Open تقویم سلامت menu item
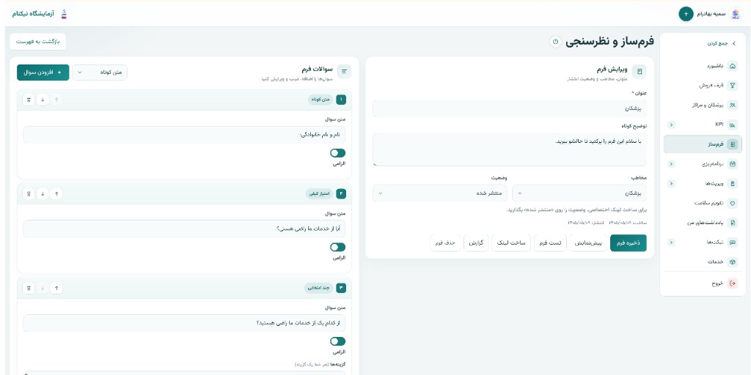This screenshot has width=751, height=375. pyautogui.click(x=703, y=203)
